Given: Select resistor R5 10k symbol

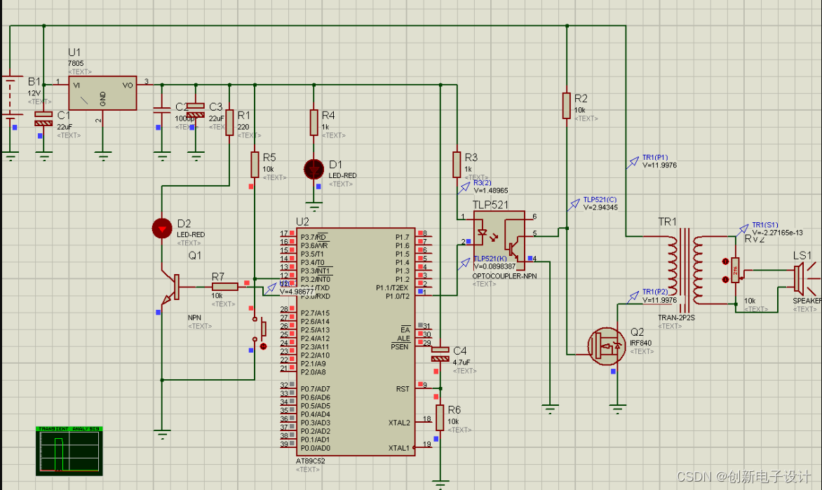Looking at the screenshot, I should tap(255, 165).
